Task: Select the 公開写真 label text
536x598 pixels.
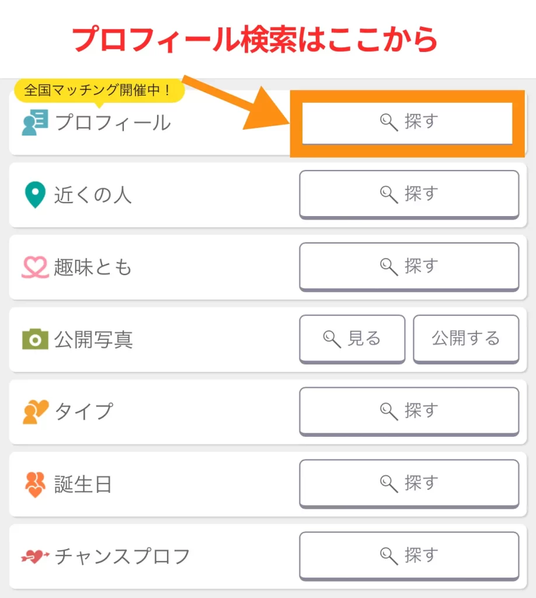Action: (x=93, y=340)
